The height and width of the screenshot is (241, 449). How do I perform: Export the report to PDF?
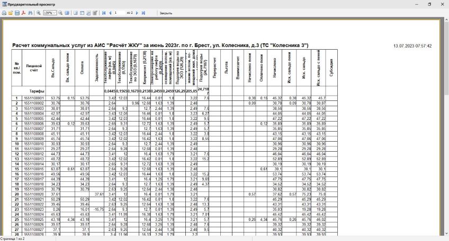[x=23, y=12]
